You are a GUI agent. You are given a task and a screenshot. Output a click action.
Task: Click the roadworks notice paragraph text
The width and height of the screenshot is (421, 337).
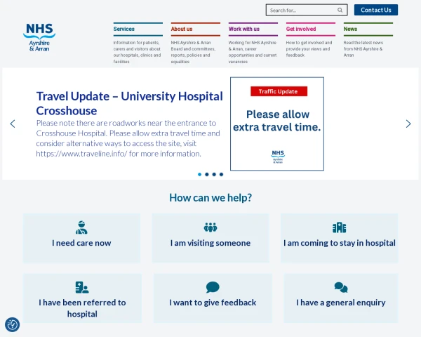pos(128,138)
